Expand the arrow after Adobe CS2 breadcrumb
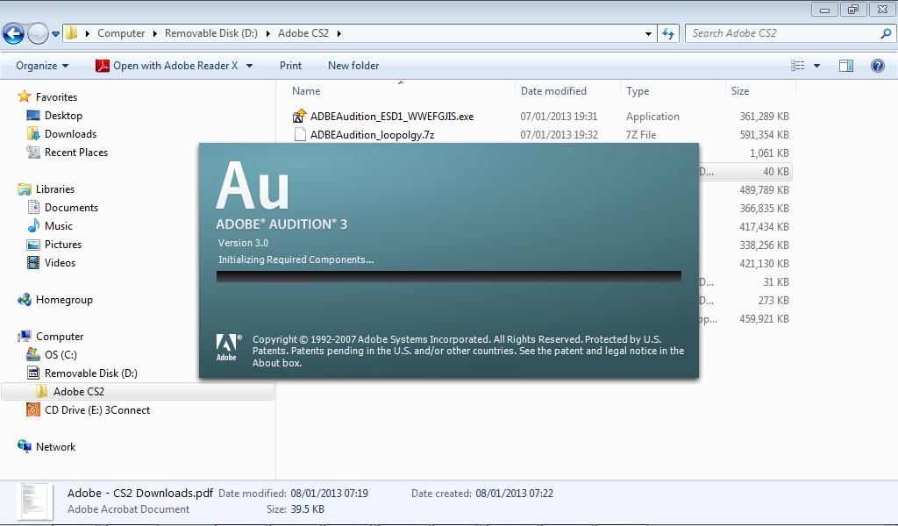Viewport: 898px width, 526px height. (339, 34)
